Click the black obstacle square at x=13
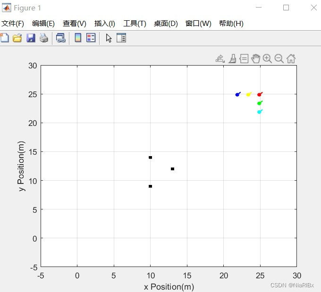 pos(172,169)
